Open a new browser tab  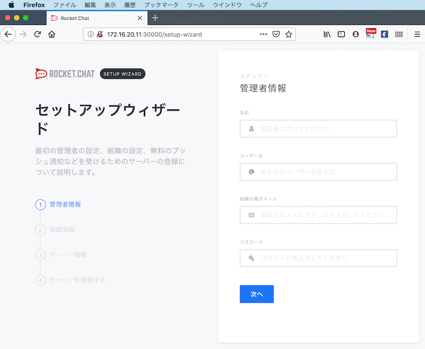click(x=155, y=18)
